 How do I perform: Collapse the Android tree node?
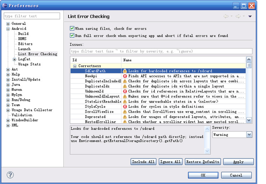(8, 29)
